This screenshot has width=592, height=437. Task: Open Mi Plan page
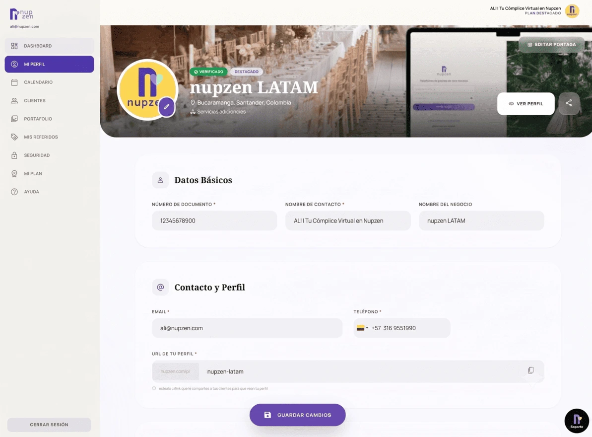49,173
